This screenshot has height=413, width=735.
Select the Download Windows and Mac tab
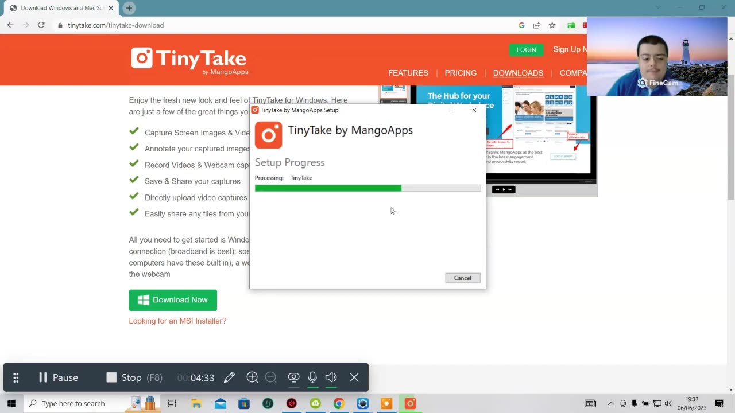click(61, 8)
